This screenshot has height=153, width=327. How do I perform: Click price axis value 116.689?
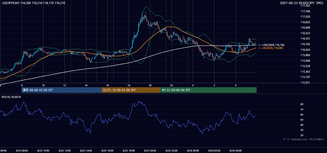[x=305, y=28]
